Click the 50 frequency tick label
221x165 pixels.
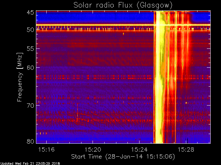pyautogui.click(x=30, y=30)
